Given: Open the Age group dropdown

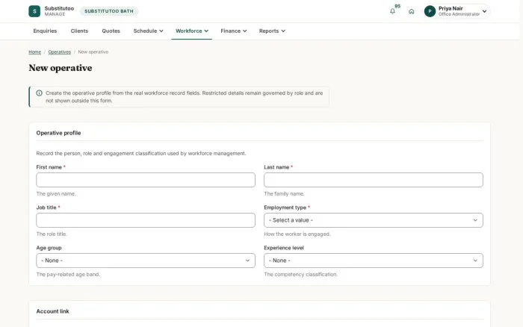Looking at the screenshot, I should [x=146, y=261].
